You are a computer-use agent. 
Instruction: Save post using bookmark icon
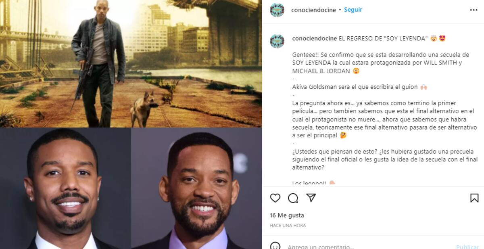[474, 198]
